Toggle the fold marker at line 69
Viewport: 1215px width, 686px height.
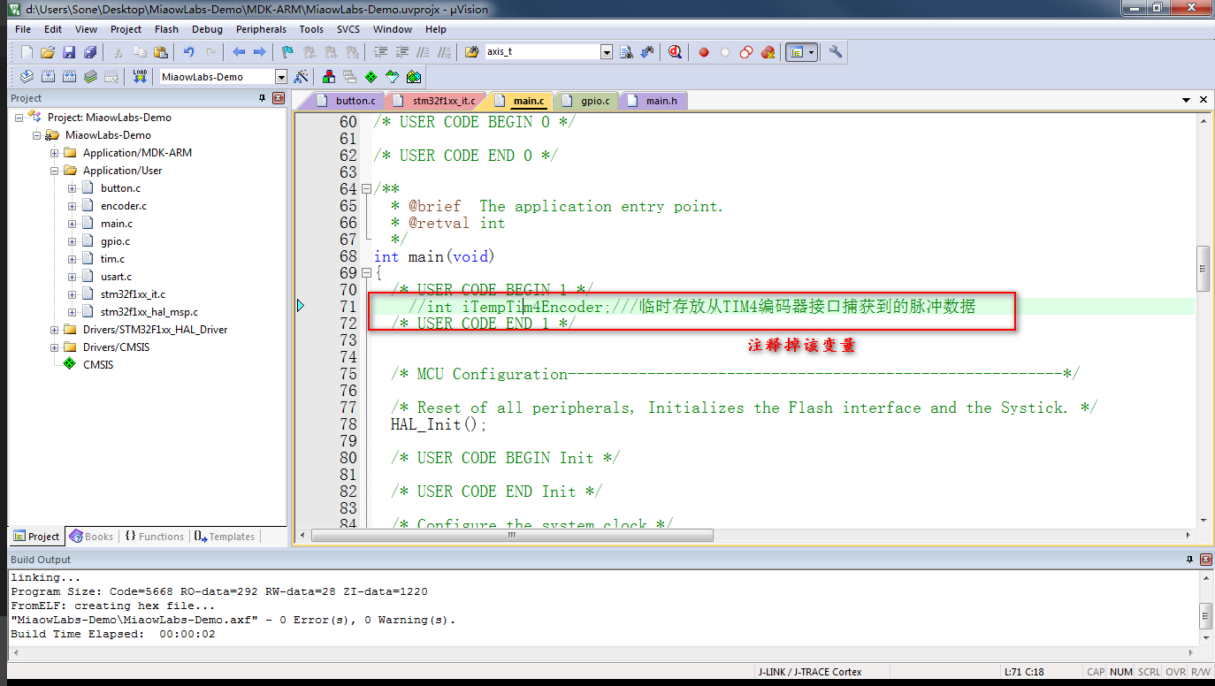tap(366, 273)
